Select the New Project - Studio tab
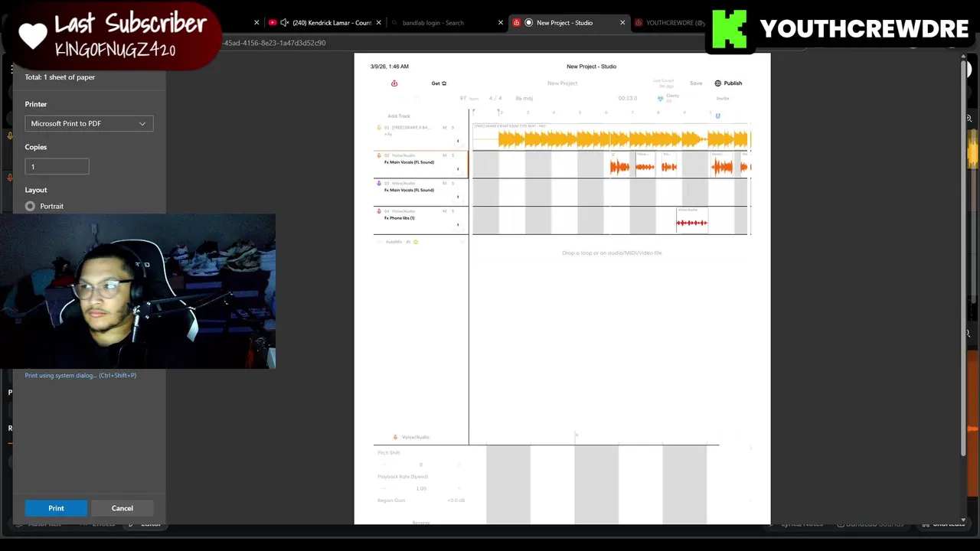980x551 pixels. [x=565, y=23]
